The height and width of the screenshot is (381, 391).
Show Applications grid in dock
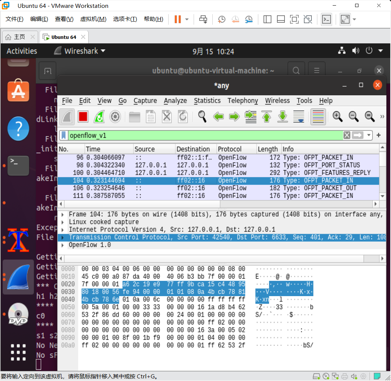tap(18, 352)
